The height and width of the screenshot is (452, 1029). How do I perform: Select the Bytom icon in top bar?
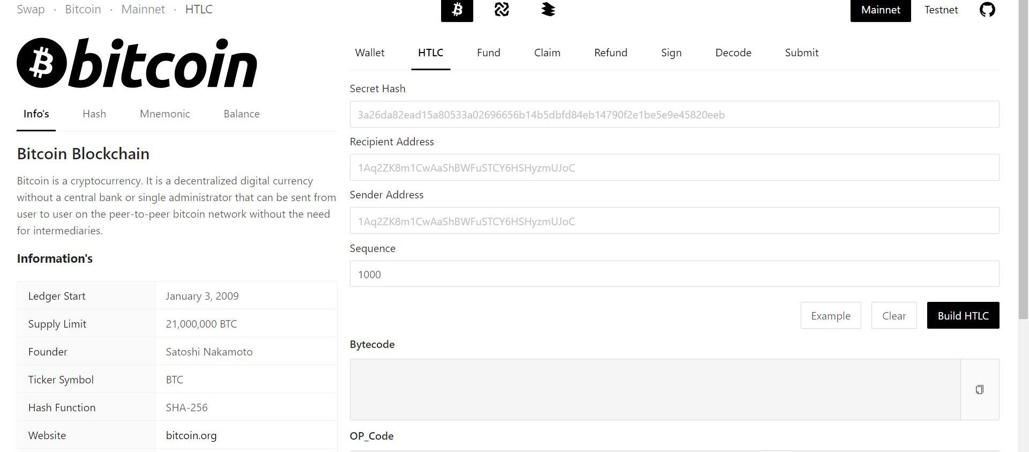coord(502,10)
